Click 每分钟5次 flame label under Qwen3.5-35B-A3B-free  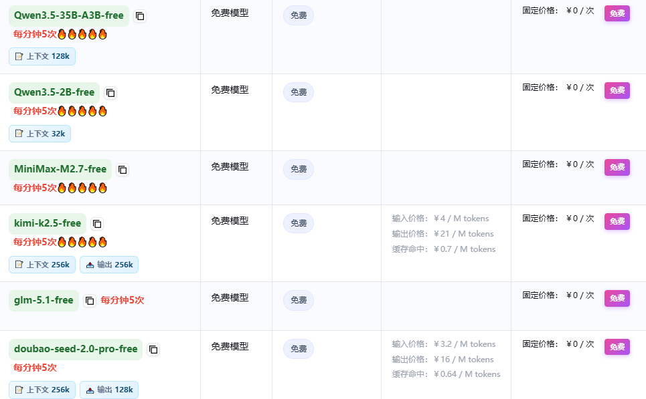pyautogui.click(x=60, y=34)
